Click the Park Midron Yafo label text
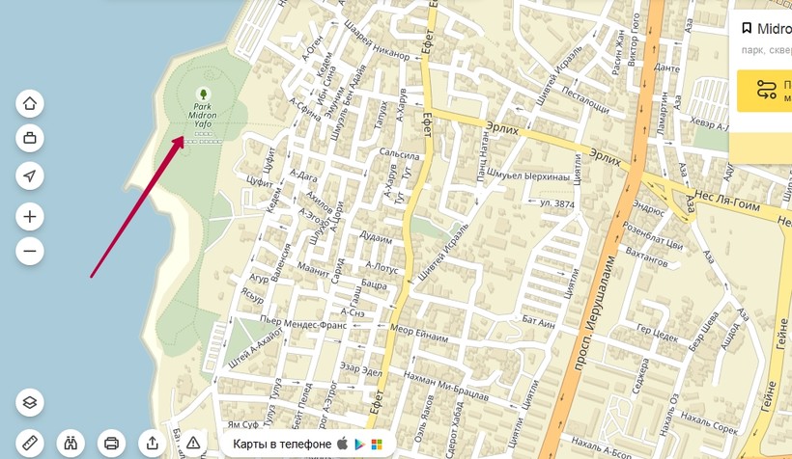The image size is (792, 459). [203, 115]
